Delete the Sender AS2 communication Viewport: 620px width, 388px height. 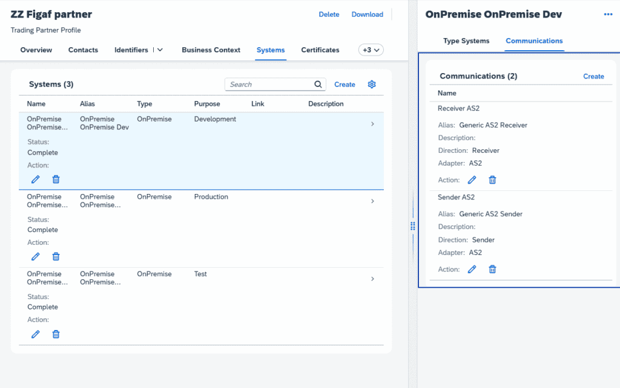[x=492, y=269]
